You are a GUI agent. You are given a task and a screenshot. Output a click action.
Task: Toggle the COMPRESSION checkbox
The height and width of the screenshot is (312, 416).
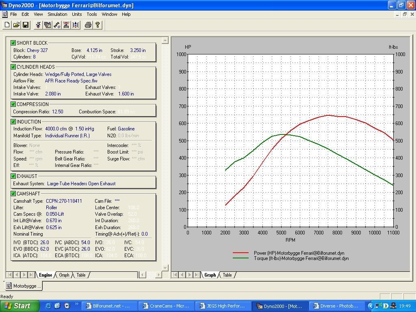click(13, 104)
